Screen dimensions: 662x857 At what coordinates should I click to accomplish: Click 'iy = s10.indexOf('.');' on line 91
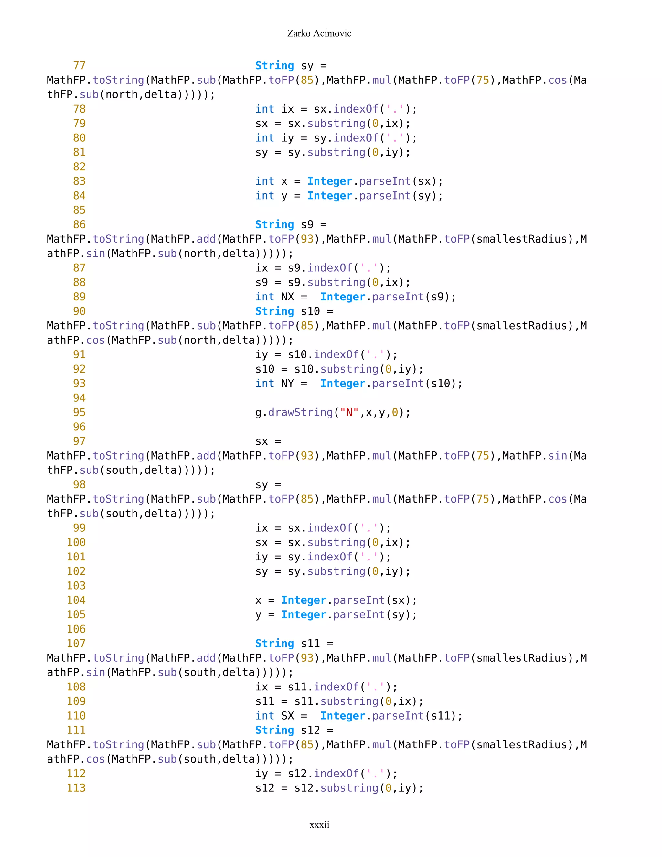326,355
